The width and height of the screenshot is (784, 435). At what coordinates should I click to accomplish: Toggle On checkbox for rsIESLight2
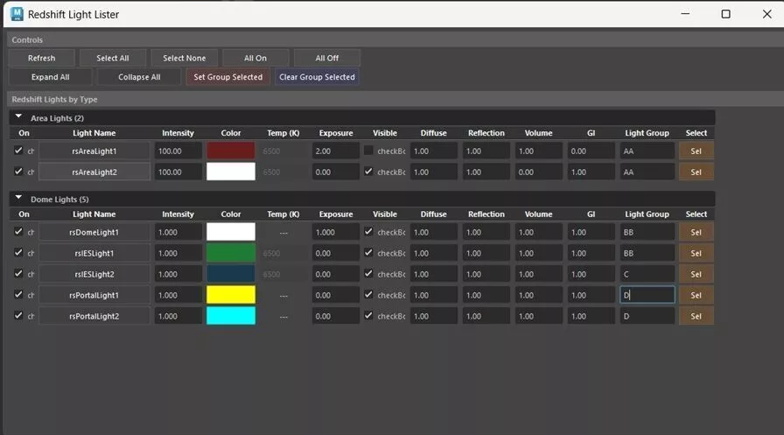(18, 273)
